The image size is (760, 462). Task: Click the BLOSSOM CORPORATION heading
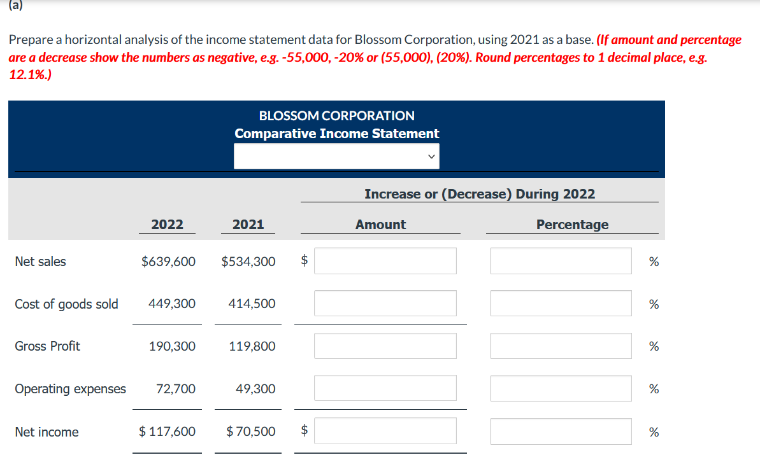click(336, 115)
